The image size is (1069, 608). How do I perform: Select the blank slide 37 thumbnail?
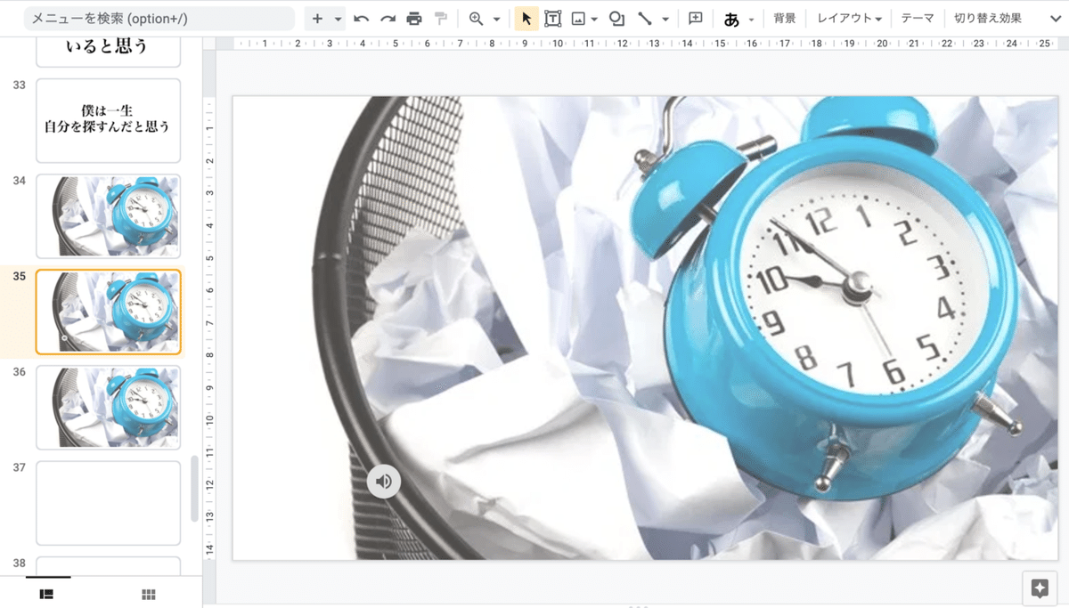(x=108, y=503)
